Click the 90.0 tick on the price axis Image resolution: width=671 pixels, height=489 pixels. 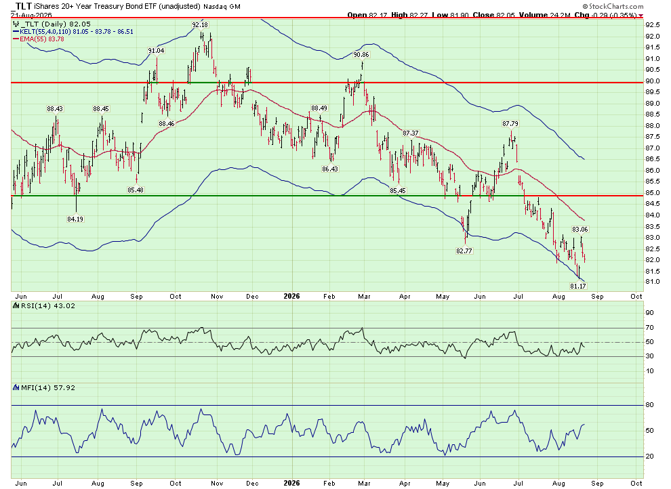tap(652, 81)
